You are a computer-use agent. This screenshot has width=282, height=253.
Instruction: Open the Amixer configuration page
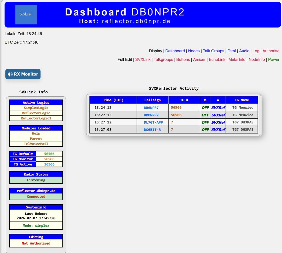point(199,59)
